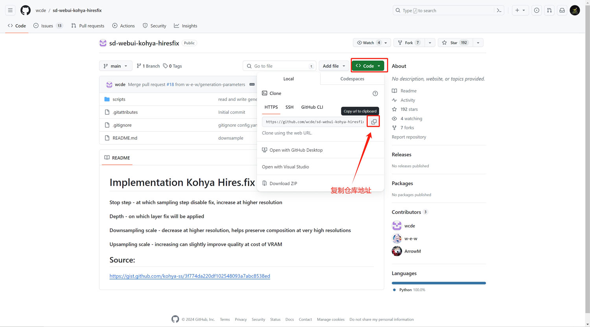Image resolution: width=590 pixels, height=327 pixels.
Task: Go to the GitHub homepage logo
Action: click(26, 11)
